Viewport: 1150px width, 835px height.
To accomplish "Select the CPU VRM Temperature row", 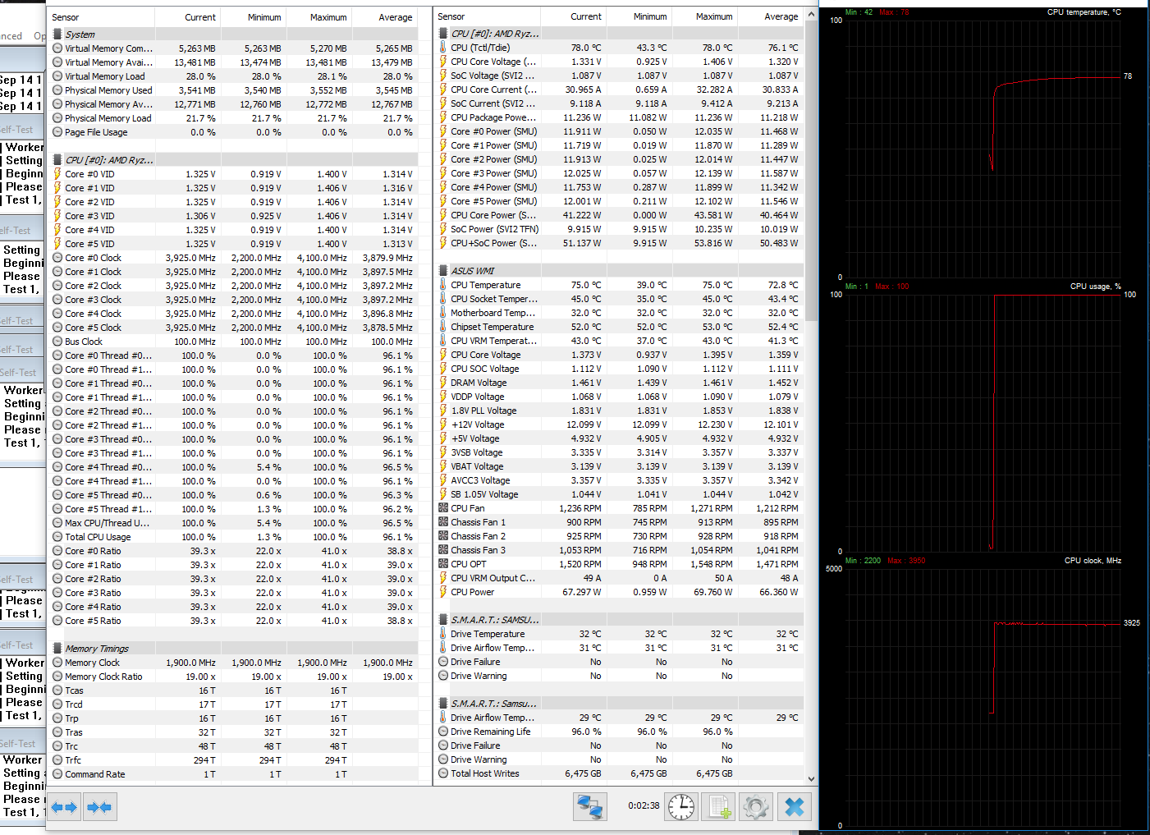I will pos(618,341).
